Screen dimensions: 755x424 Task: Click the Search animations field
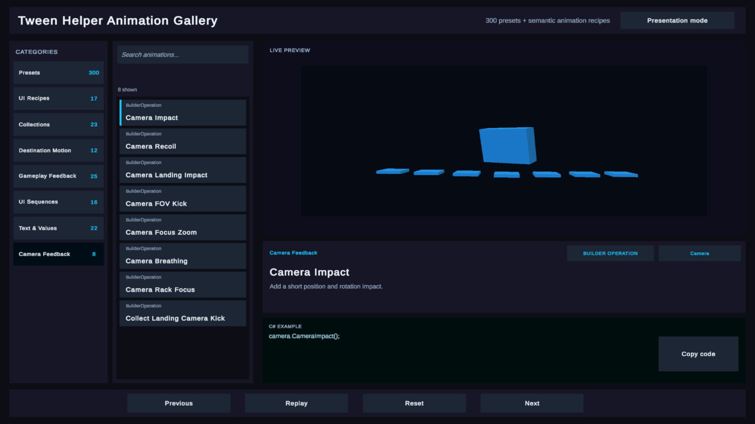(182, 55)
